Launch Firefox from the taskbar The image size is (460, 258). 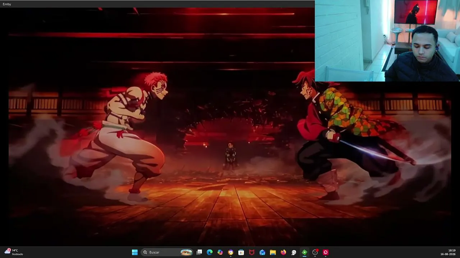283,252
